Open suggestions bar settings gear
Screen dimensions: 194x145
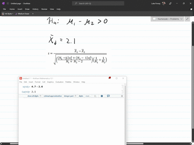tap(122, 96)
